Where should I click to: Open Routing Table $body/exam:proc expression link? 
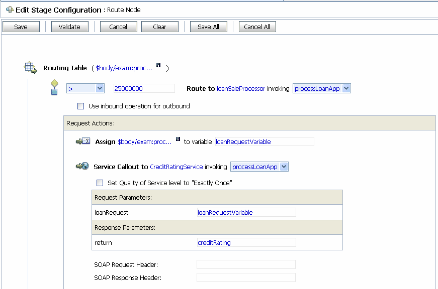(x=124, y=68)
